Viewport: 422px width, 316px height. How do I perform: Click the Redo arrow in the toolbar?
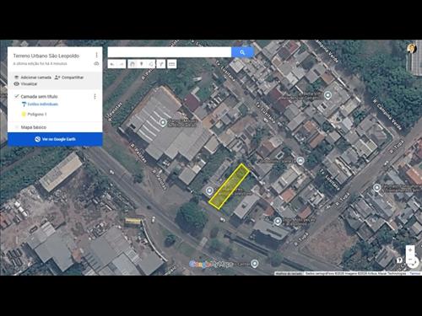click(x=122, y=64)
